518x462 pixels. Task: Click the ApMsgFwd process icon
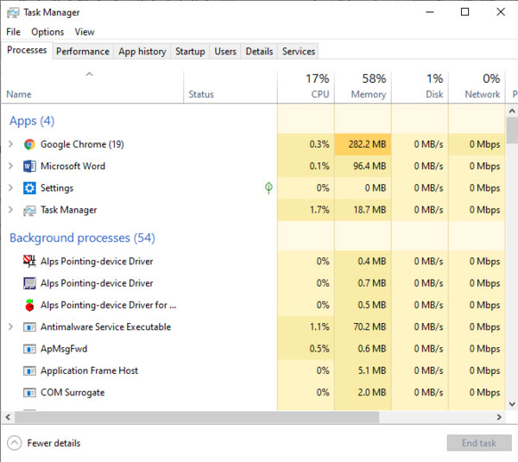pos(29,349)
